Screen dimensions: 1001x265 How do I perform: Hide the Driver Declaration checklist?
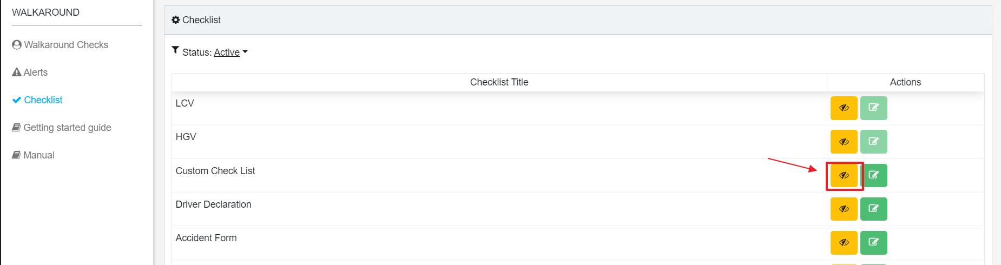pyautogui.click(x=844, y=209)
